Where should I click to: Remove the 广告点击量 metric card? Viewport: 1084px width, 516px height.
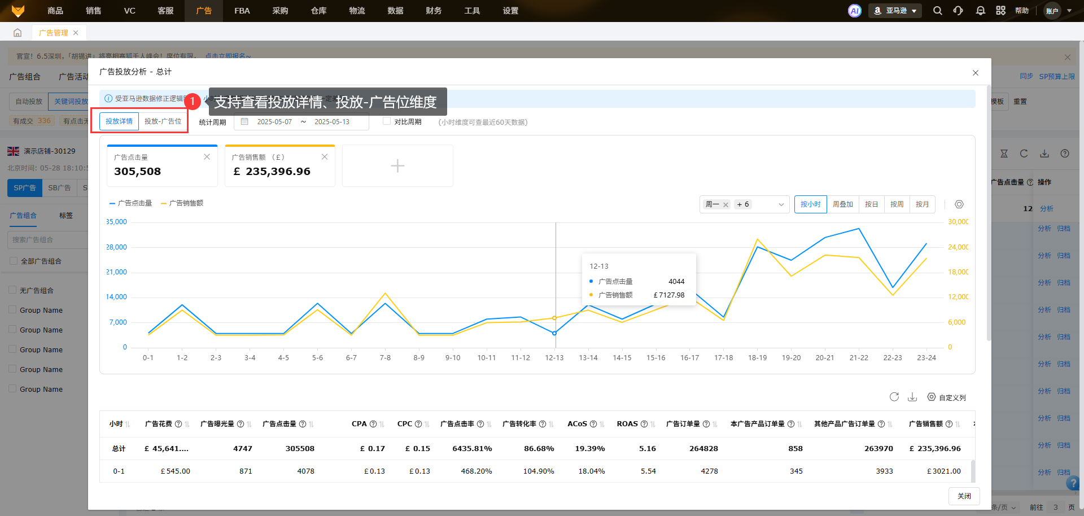tap(207, 157)
